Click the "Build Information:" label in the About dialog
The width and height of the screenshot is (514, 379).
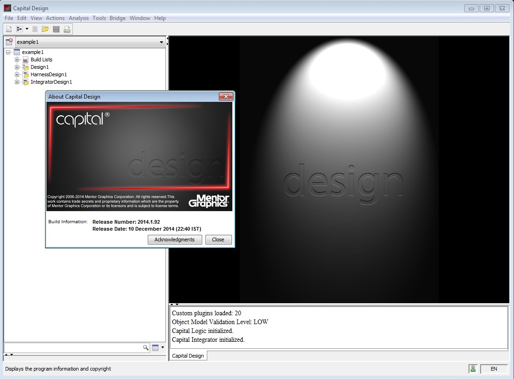(x=68, y=222)
